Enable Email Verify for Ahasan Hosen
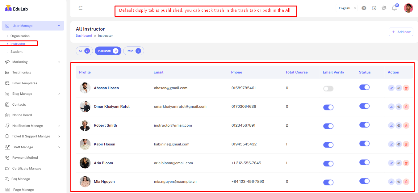The width and height of the screenshot is (418, 193). (328, 89)
